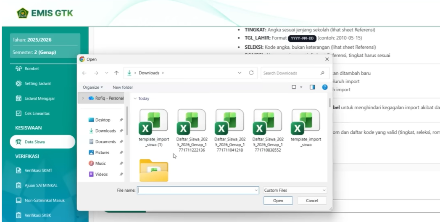Open Verifikasi SKBK in sidebar
440x222 pixels.
38,215
